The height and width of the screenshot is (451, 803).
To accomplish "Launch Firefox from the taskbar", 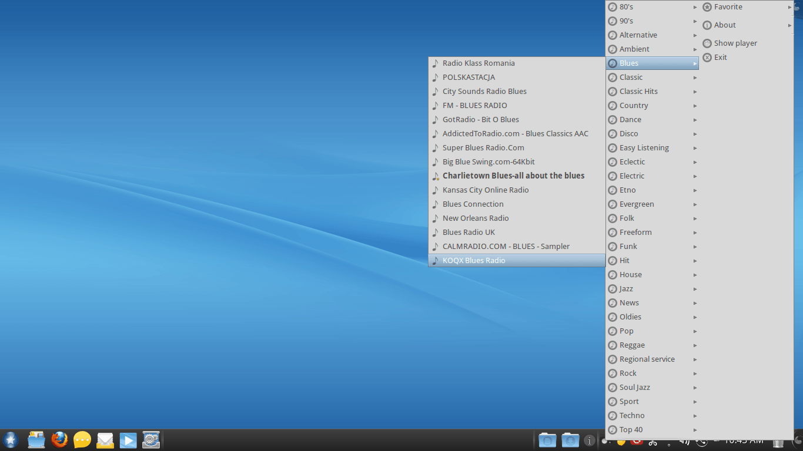I will pos(59,439).
